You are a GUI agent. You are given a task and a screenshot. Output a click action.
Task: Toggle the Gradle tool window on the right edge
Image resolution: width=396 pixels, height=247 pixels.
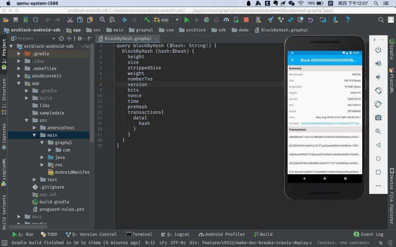(391, 49)
